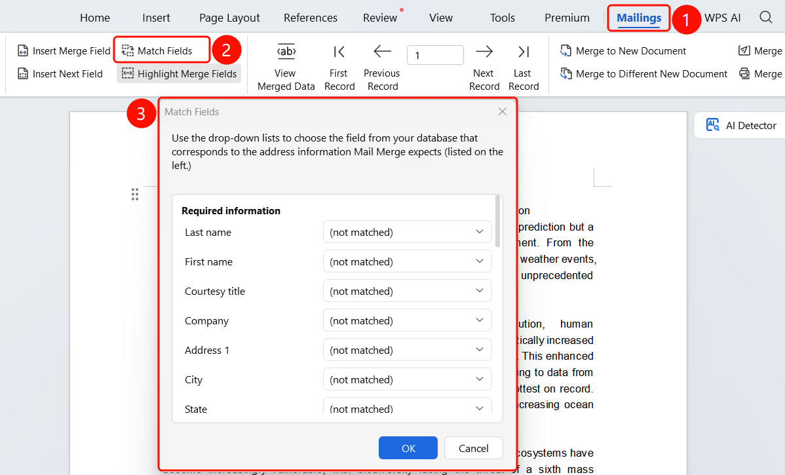Click Merge to New Document
785x475 pixels.
622,51
